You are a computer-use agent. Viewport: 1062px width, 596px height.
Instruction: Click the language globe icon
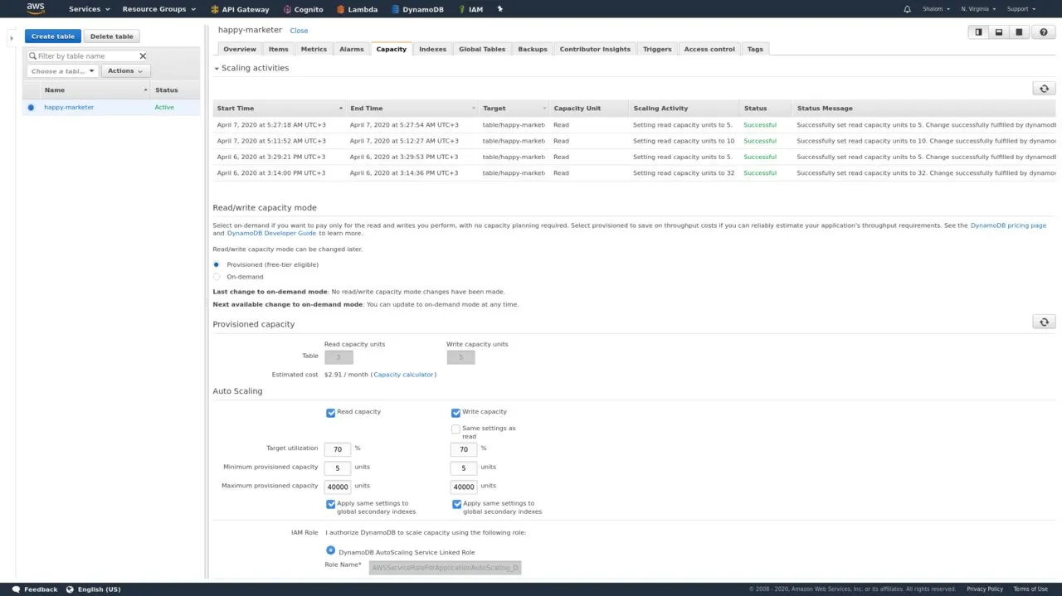click(70, 589)
